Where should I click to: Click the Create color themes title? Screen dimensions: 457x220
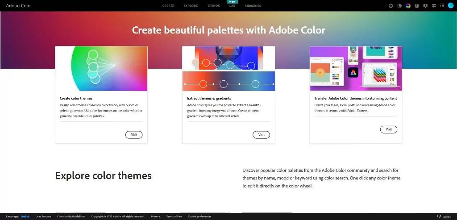pyautogui.click(x=76, y=99)
